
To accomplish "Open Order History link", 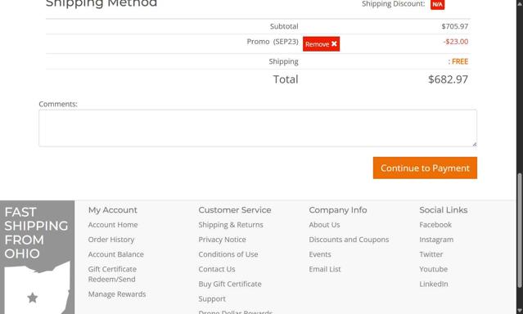I will (x=111, y=240).
